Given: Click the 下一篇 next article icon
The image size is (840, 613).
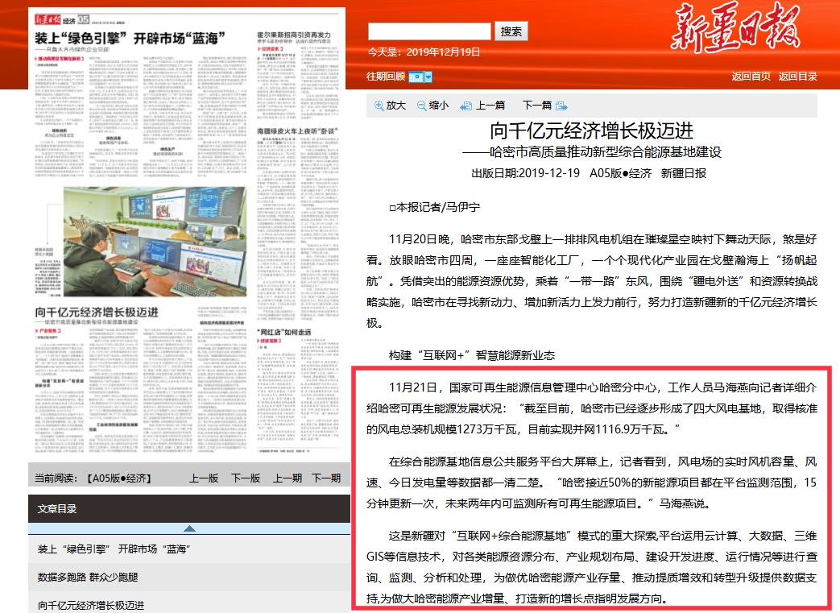Looking at the screenshot, I should coord(561,106).
